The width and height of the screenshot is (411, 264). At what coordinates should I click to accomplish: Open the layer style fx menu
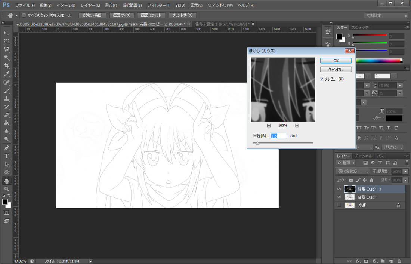pos(358,261)
